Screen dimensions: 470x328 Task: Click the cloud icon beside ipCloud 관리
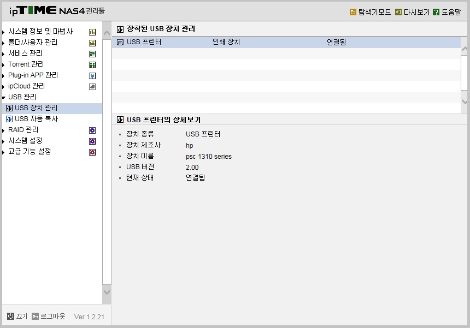click(92, 87)
